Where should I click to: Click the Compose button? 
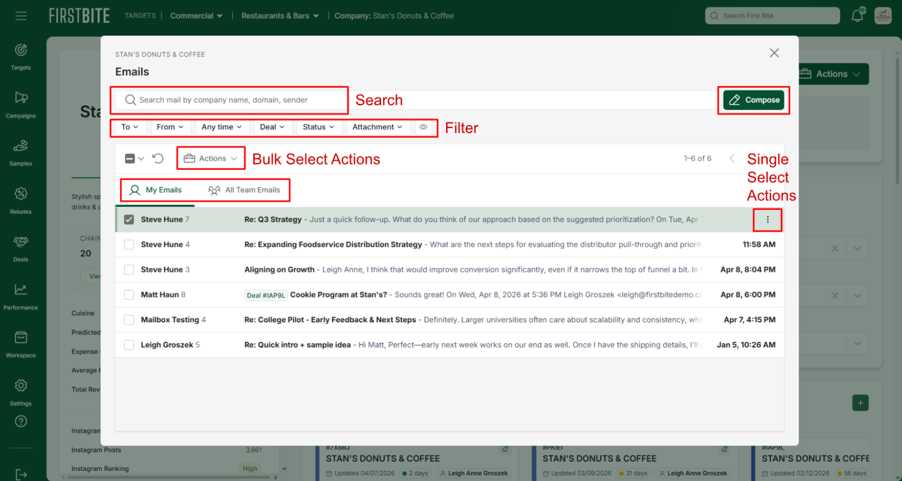(753, 100)
